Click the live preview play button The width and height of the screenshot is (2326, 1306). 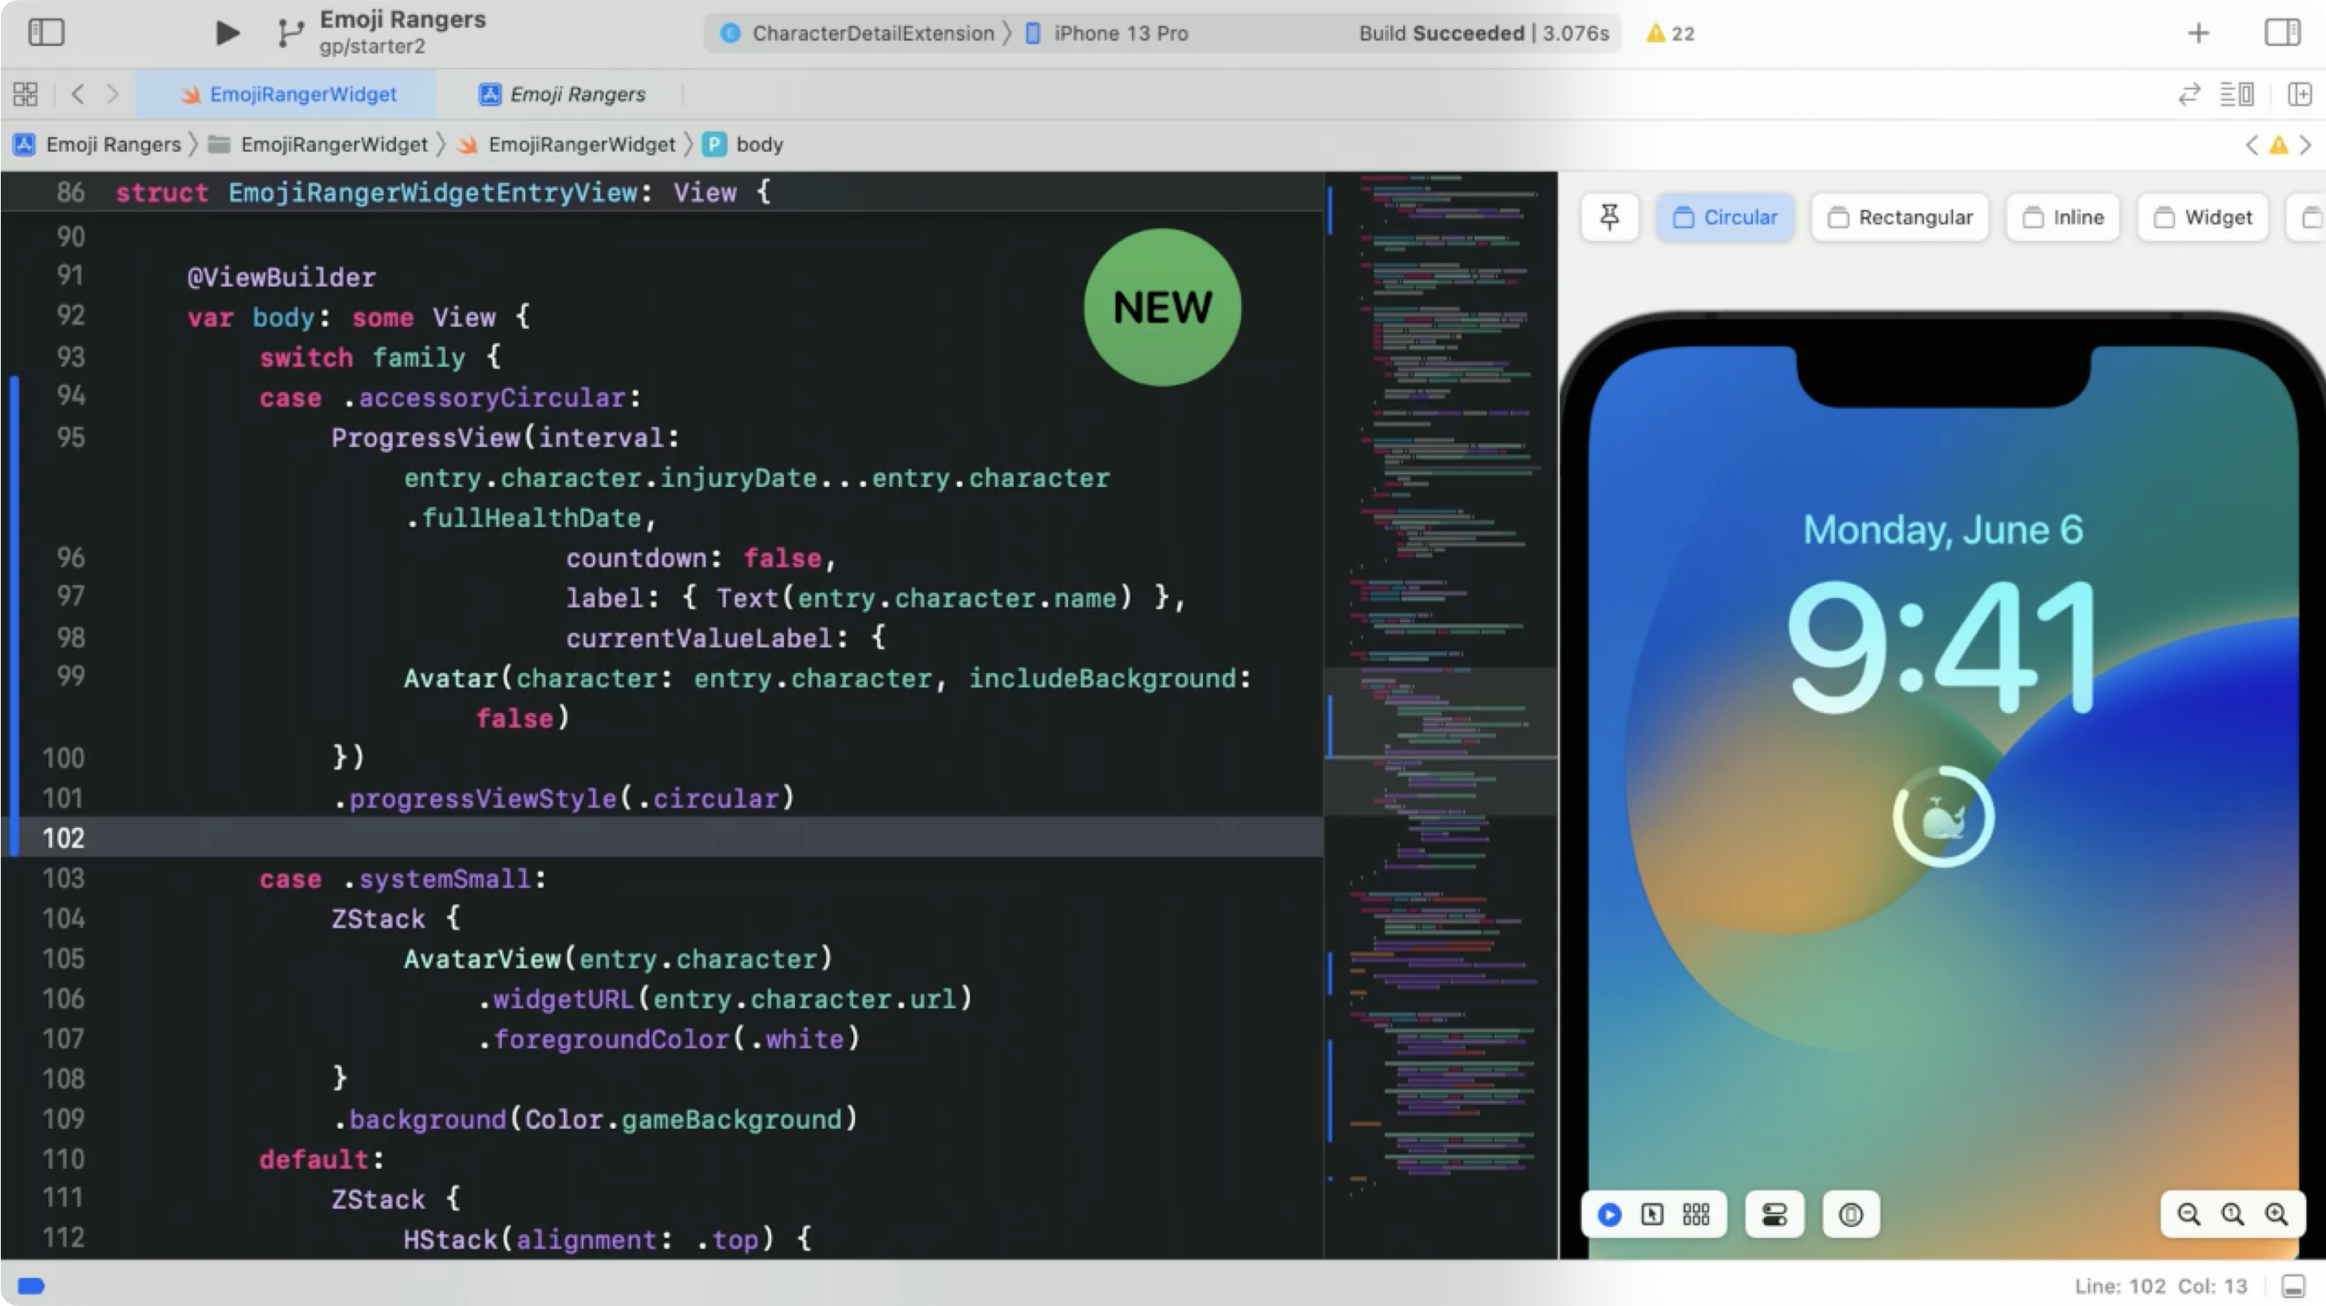click(x=1609, y=1215)
